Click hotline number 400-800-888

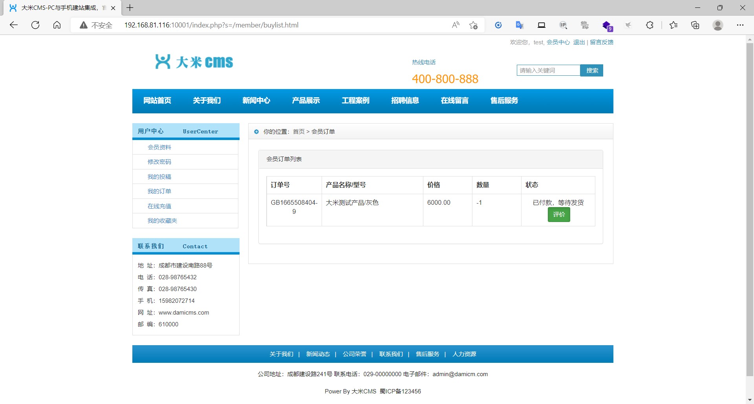445,79
